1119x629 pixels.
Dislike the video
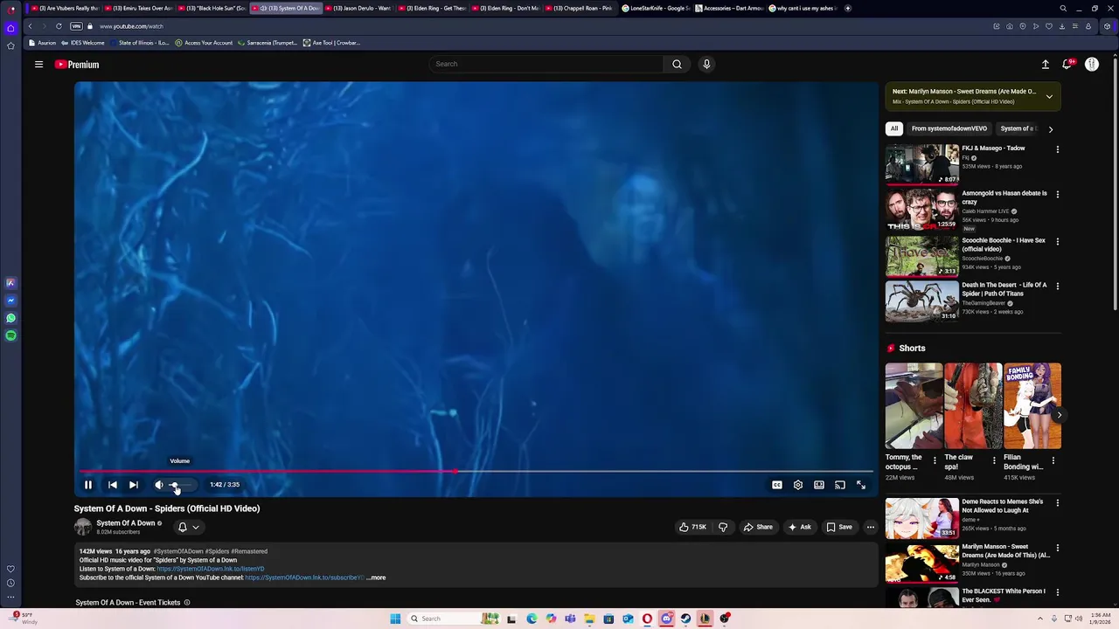(723, 527)
